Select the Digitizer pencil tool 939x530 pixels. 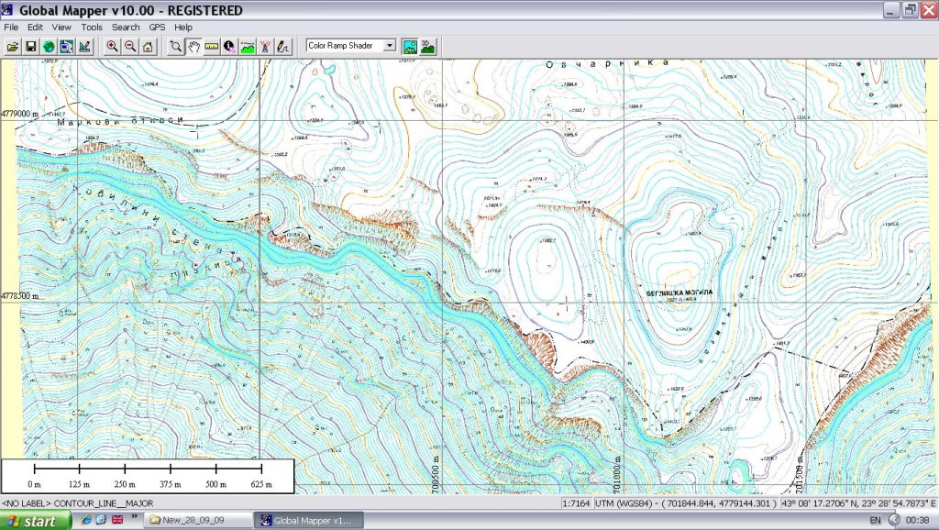click(x=282, y=45)
